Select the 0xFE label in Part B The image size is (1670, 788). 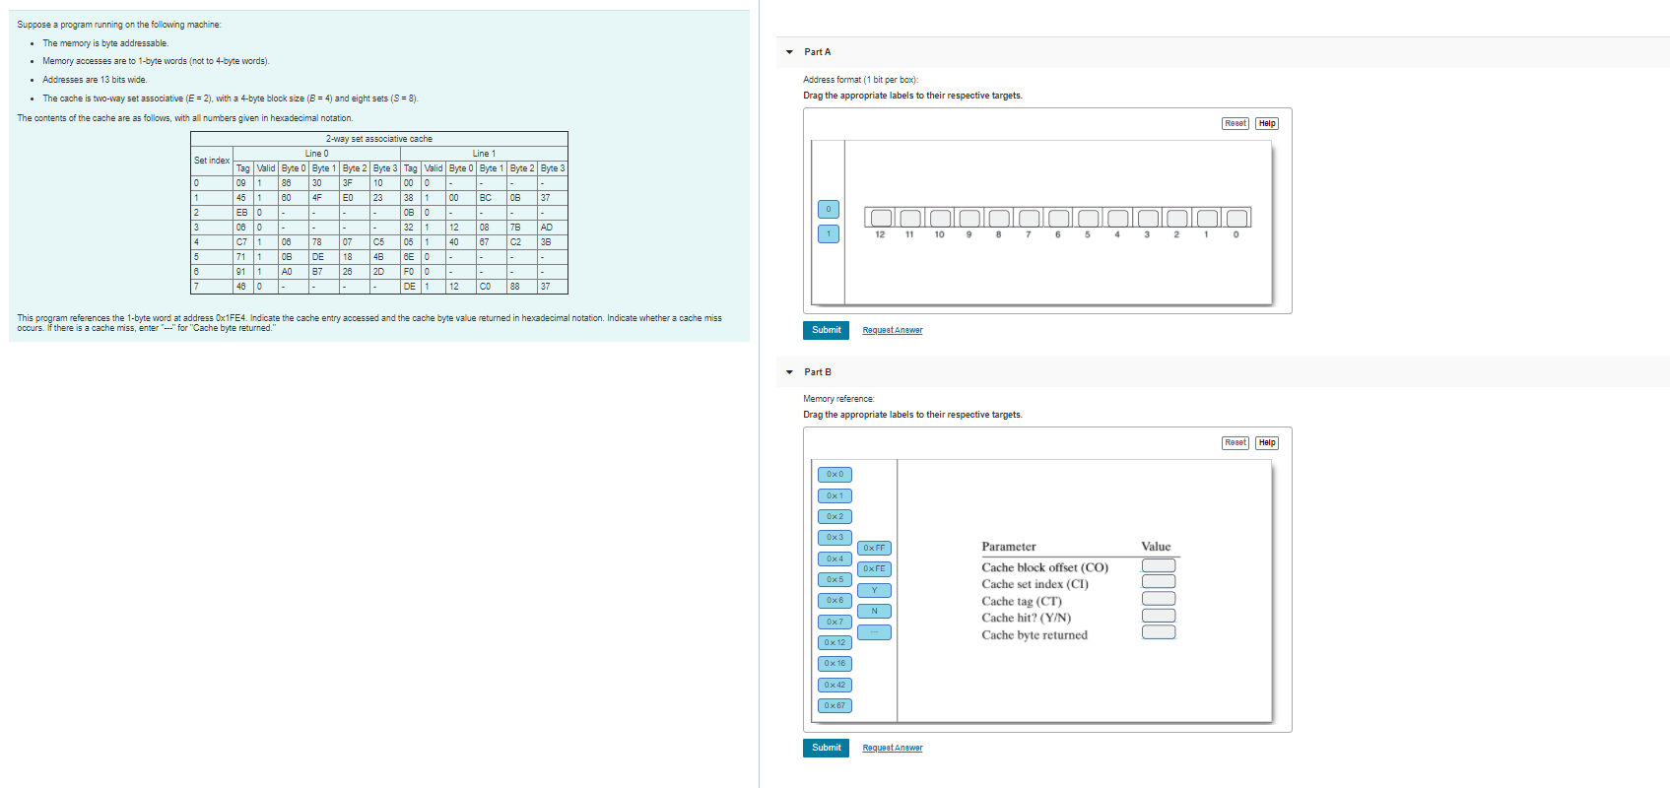pos(874,569)
